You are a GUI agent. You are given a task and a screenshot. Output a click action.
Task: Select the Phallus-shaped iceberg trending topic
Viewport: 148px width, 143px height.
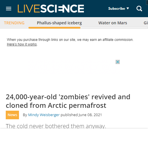click(x=59, y=23)
